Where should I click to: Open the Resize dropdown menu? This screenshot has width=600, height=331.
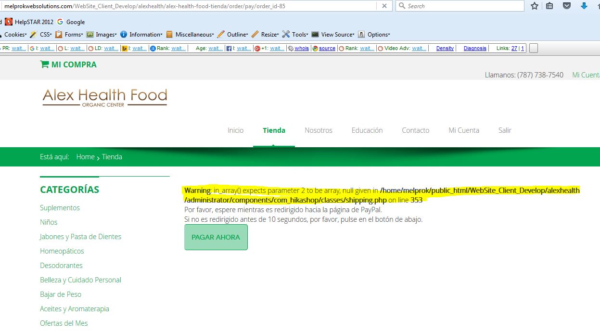point(266,35)
